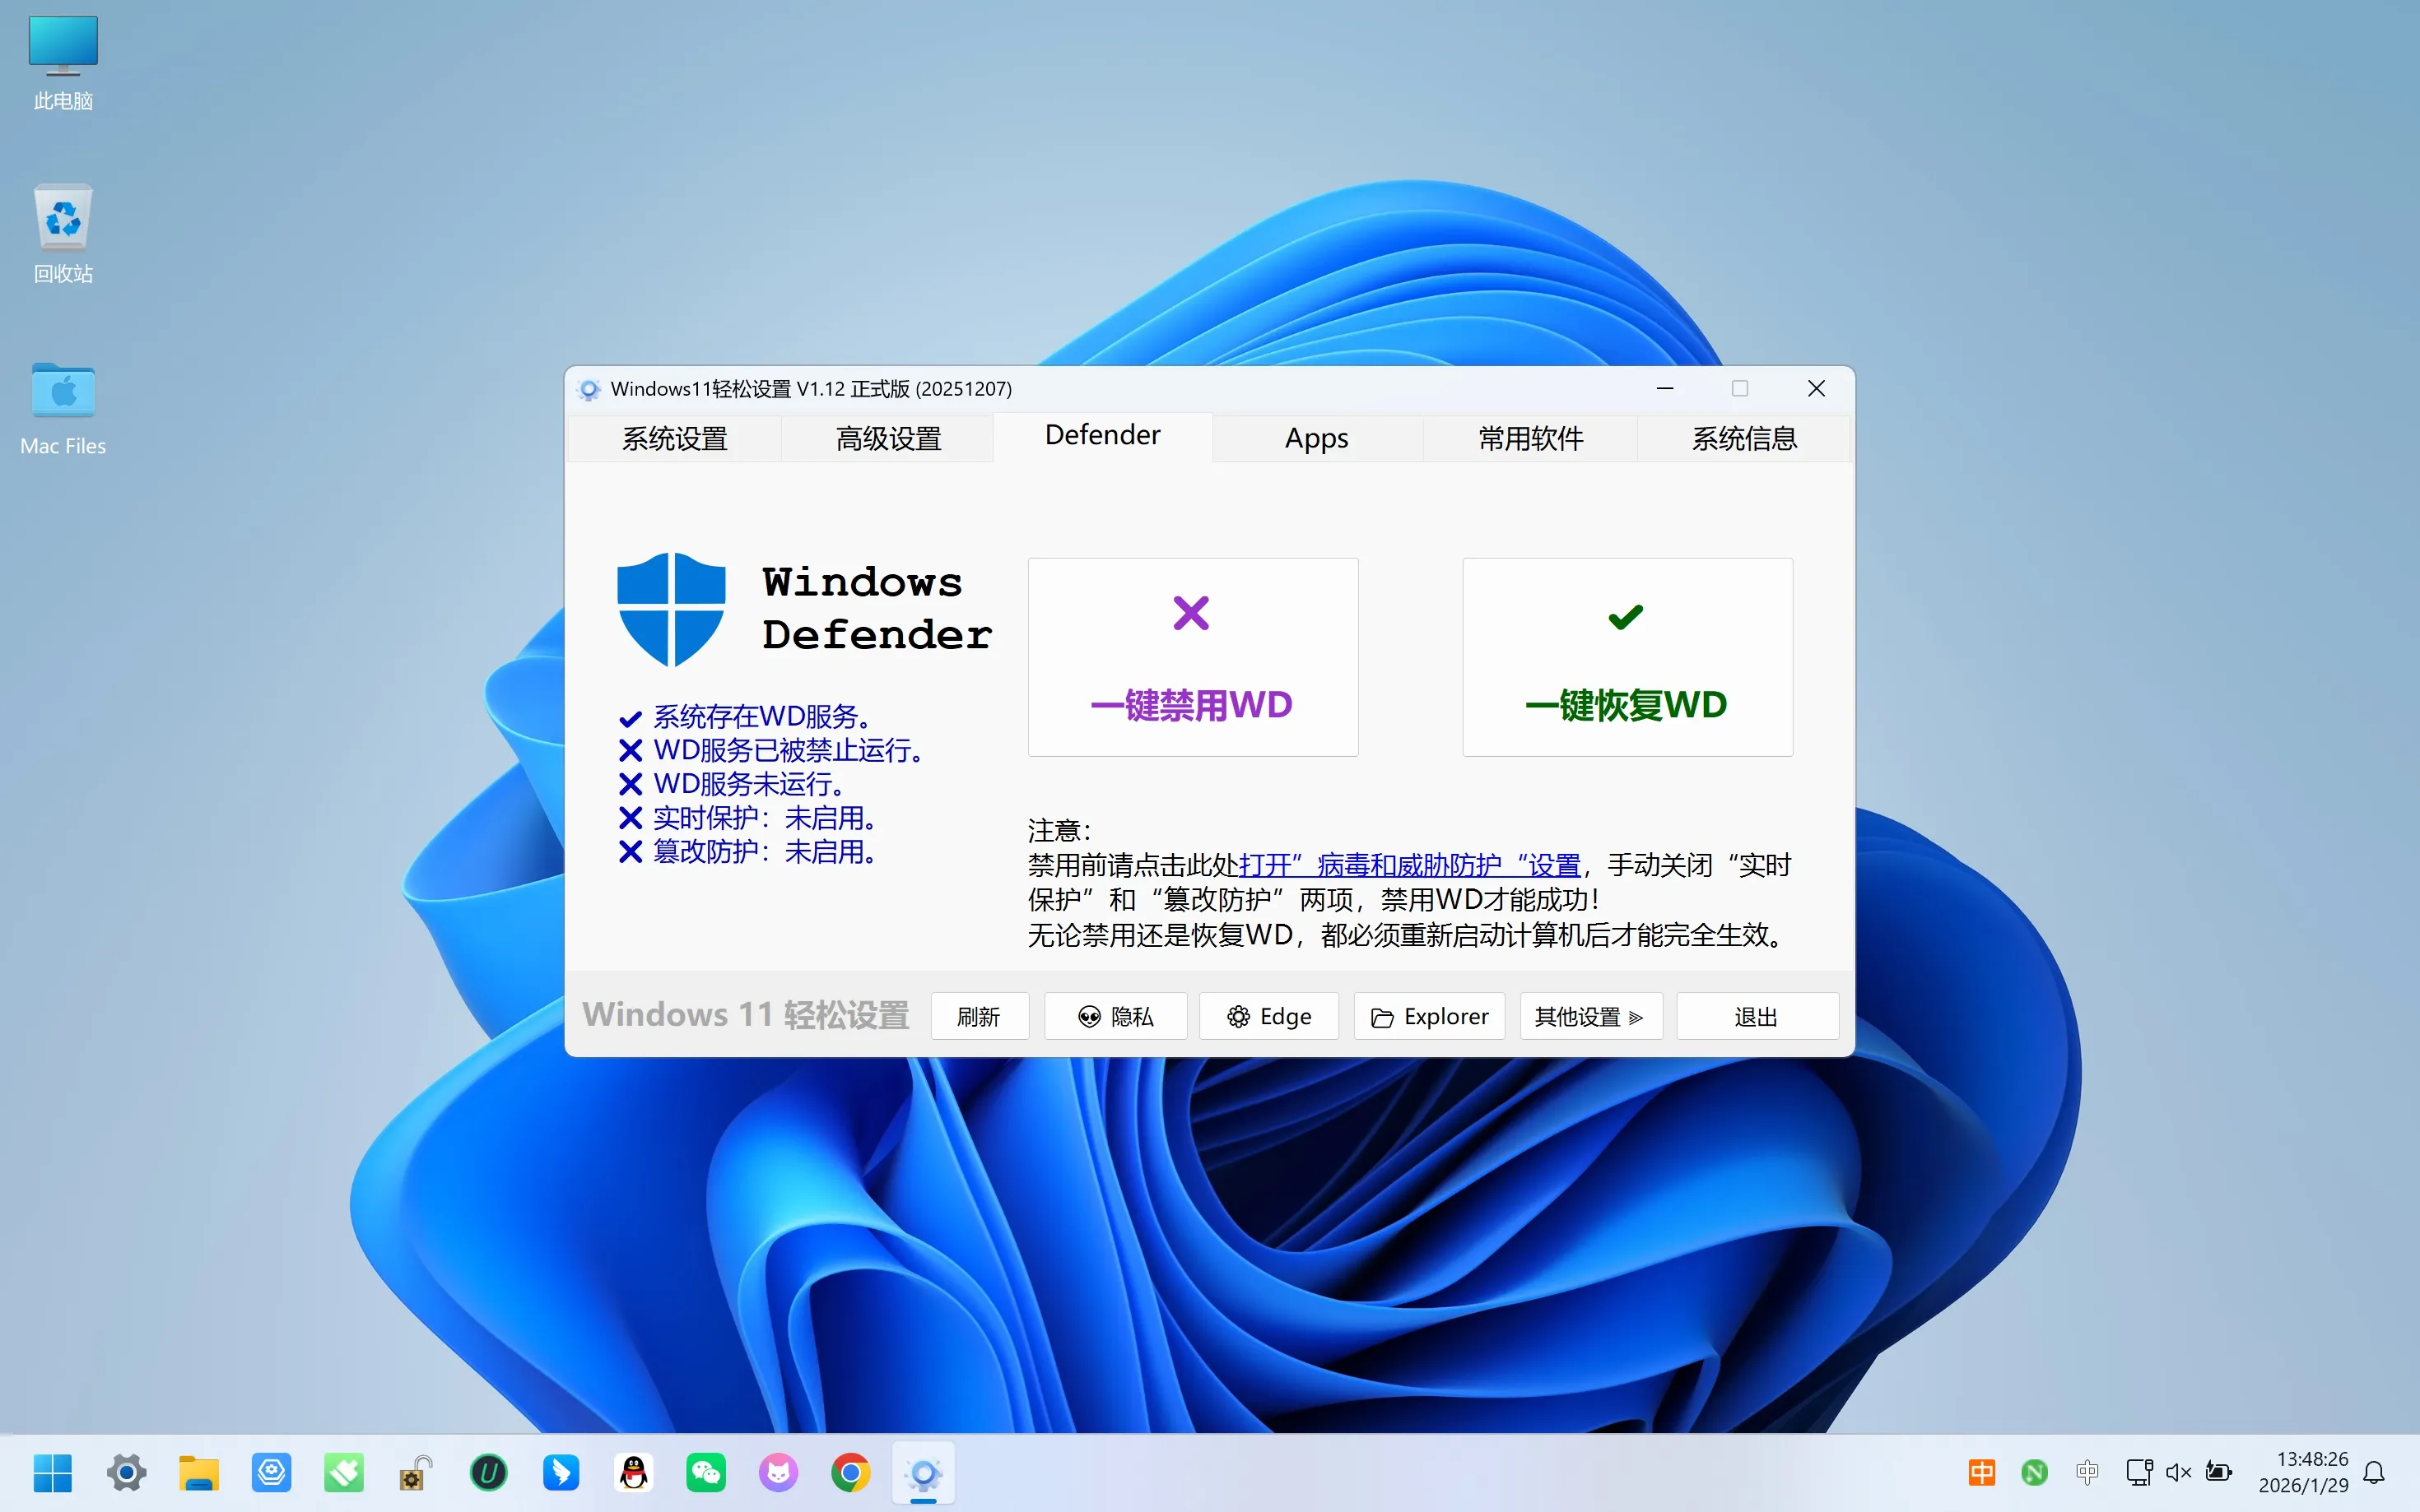Open the notification bell in tray
This screenshot has width=2420, height=1512.
(2373, 1472)
